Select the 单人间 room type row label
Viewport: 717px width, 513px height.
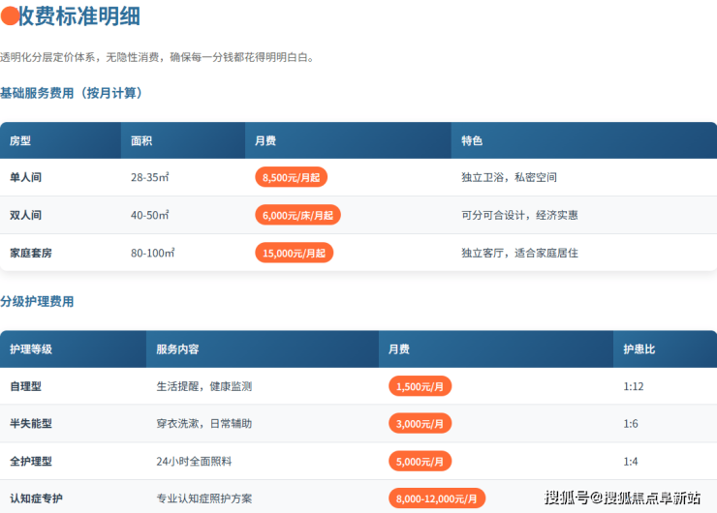(26, 177)
